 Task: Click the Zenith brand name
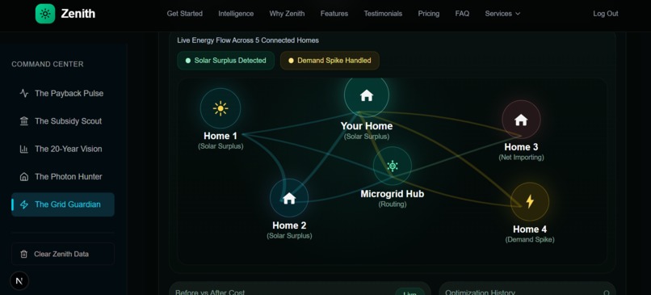click(78, 14)
